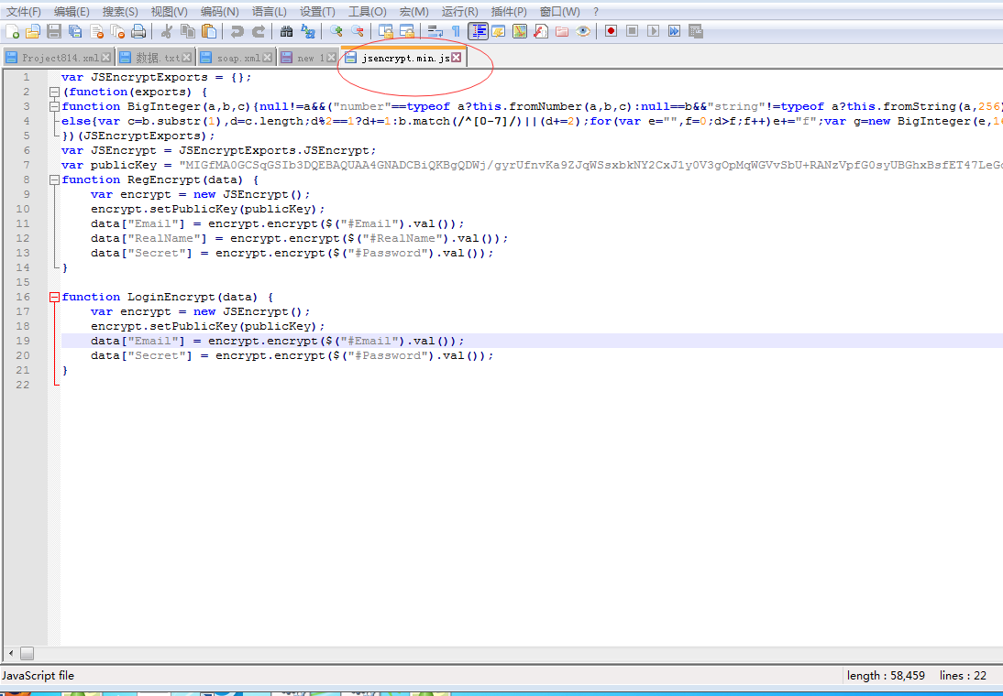Screen dimensions: 1003x696
Task: Cut selection with the scissors icon
Action: [166, 30]
